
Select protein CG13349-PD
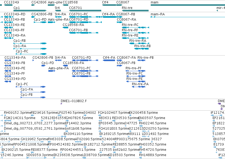click(15, 79)
